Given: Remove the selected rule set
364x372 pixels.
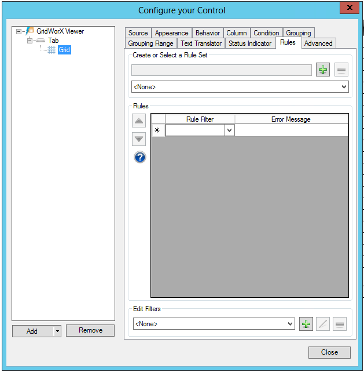Looking at the screenshot, I should tap(341, 70).
